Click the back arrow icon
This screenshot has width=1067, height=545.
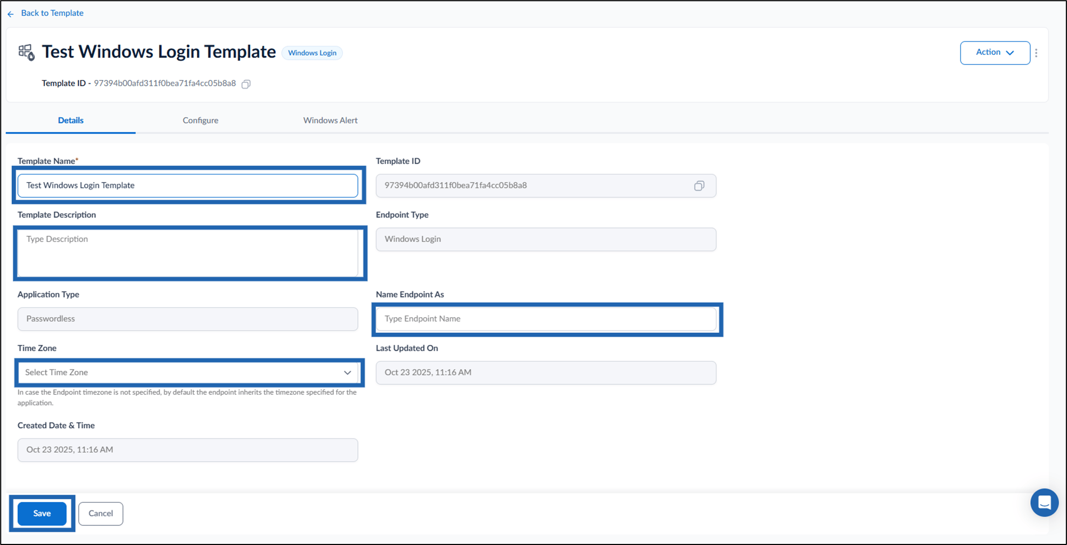click(11, 14)
